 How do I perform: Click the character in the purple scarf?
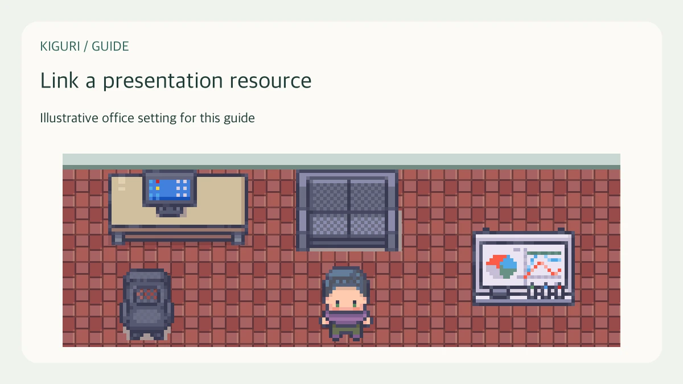[346, 304]
